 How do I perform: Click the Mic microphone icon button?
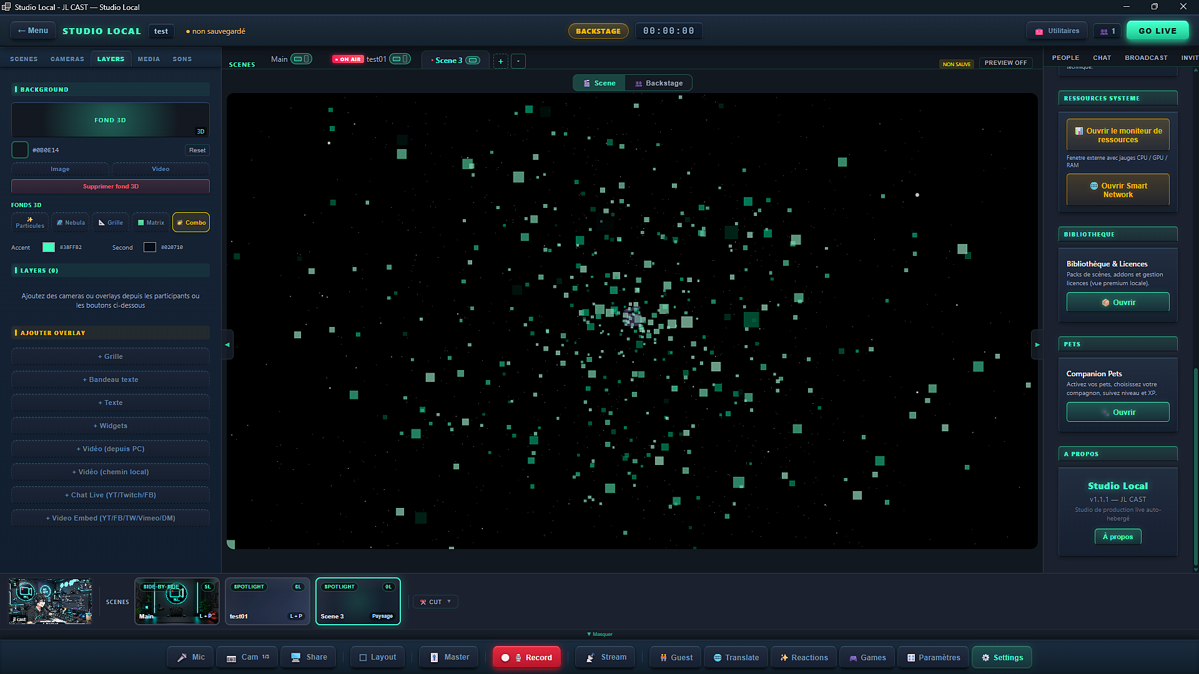(190, 657)
